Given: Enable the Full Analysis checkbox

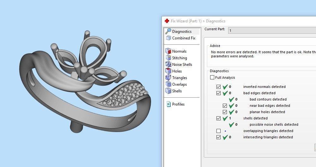Looking at the screenshot, I should tap(212, 78).
